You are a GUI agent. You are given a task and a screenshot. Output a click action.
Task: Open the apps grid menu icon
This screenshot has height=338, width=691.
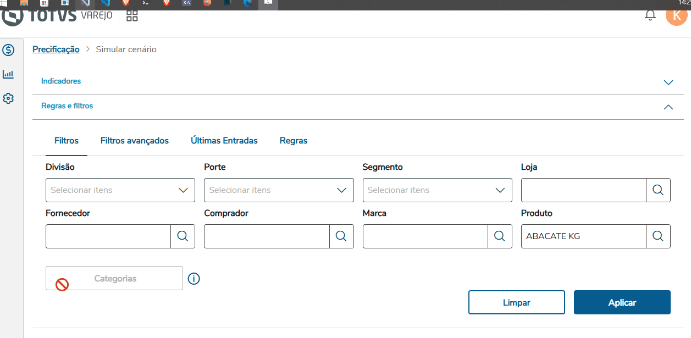click(x=132, y=15)
